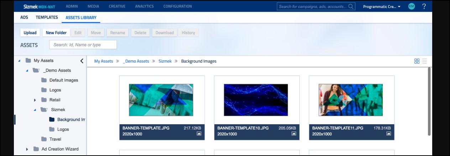Click image type icon on BANNER-TEMPLATE11.JPG
Viewport: 450px width, 156px height.
click(x=389, y=134)
